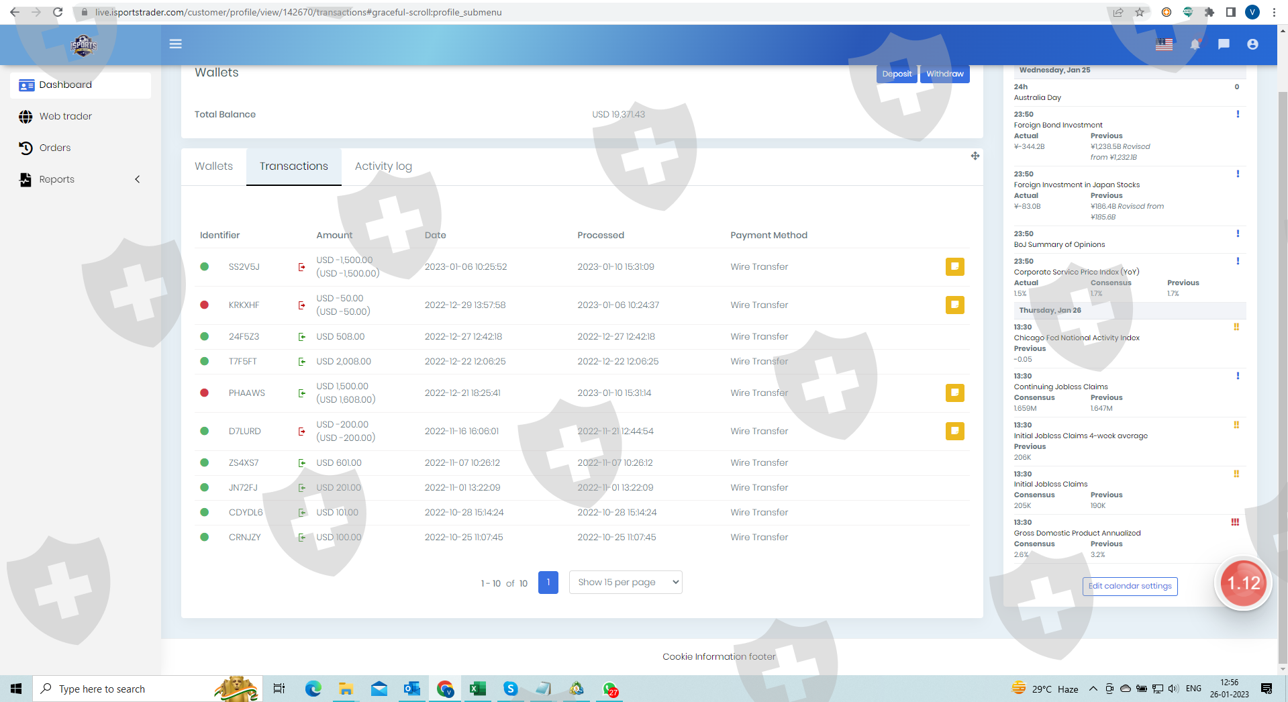The image size is (1288, 702).
Task: Switch to the Activity log tab
Action: (x=383, y=166)
